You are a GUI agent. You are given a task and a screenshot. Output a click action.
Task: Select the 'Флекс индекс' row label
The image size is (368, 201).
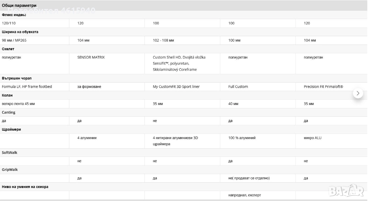[14, 15]
